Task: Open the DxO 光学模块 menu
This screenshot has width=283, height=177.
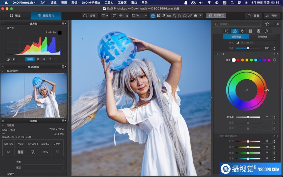Action: click(x=91, y=3)
